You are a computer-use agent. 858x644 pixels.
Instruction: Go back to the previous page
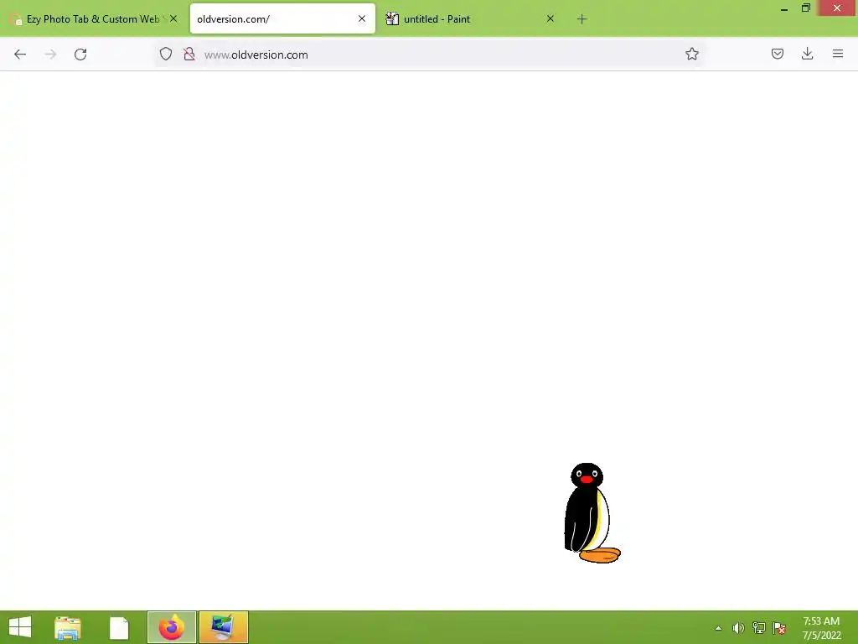20,55
